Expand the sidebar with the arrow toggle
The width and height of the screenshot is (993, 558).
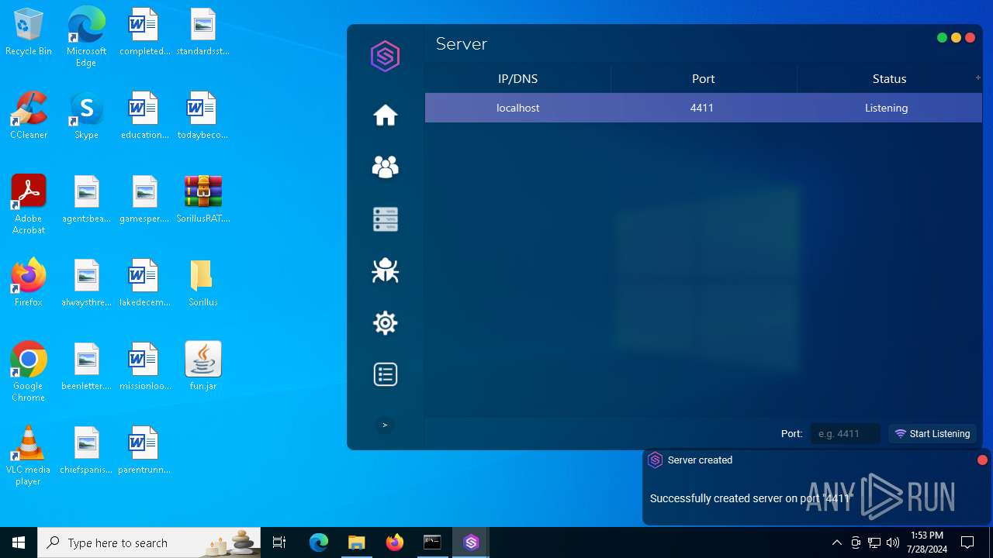pos(385,425)
